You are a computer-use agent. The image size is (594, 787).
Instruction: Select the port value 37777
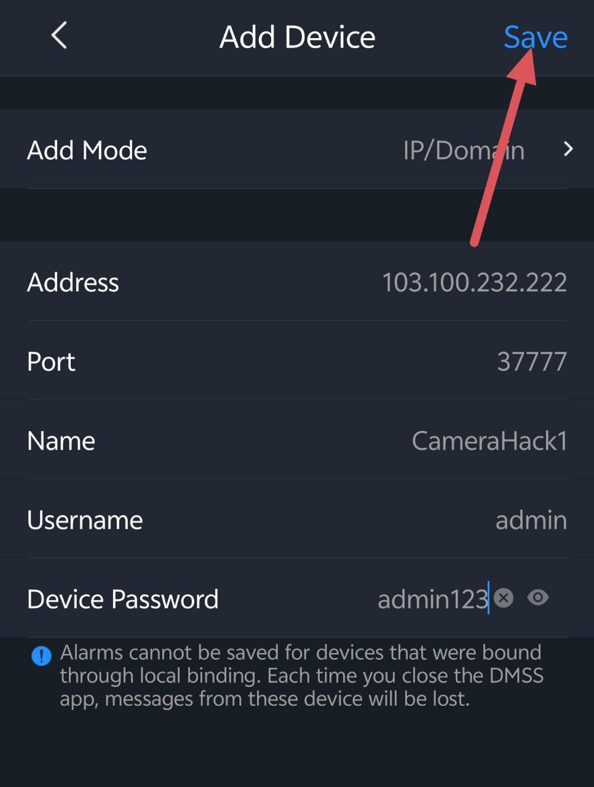click(531, 362)
